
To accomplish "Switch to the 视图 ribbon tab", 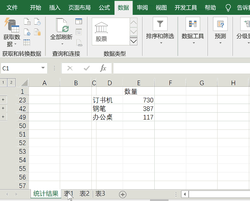I will [161, 7].
